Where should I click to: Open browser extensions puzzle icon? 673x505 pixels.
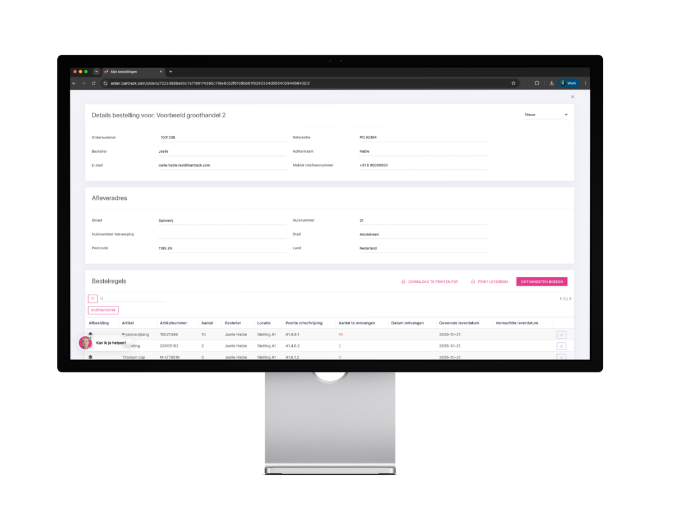click(537, 83)
